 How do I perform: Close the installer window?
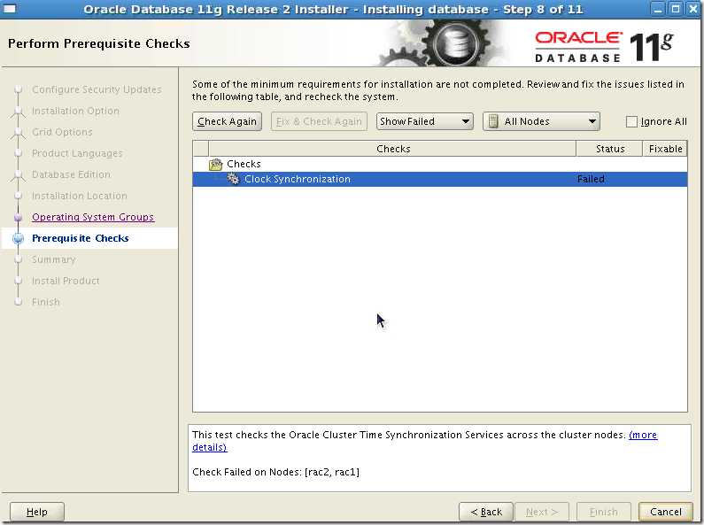point(692,9)
